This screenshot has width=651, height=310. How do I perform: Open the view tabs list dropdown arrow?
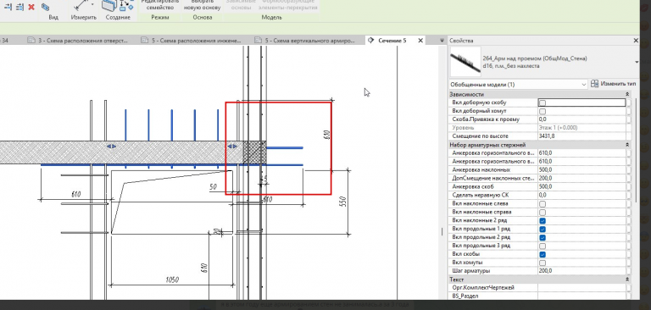coord(442,41)
